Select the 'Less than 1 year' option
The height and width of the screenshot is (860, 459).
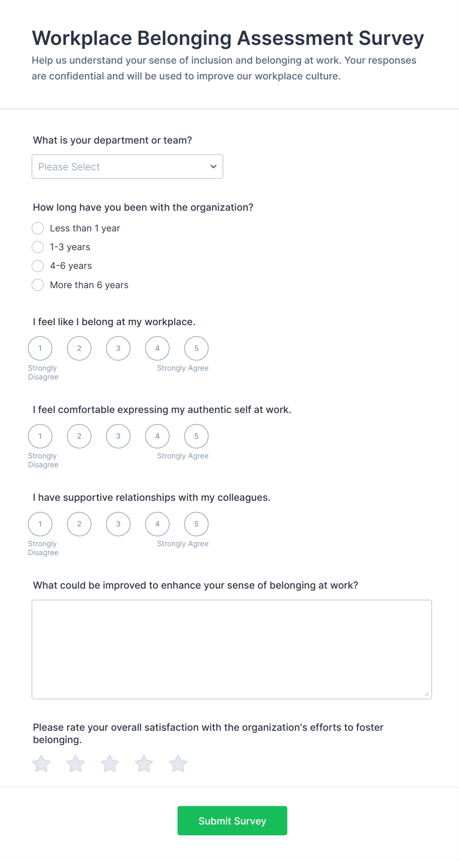tap(38, 228)
